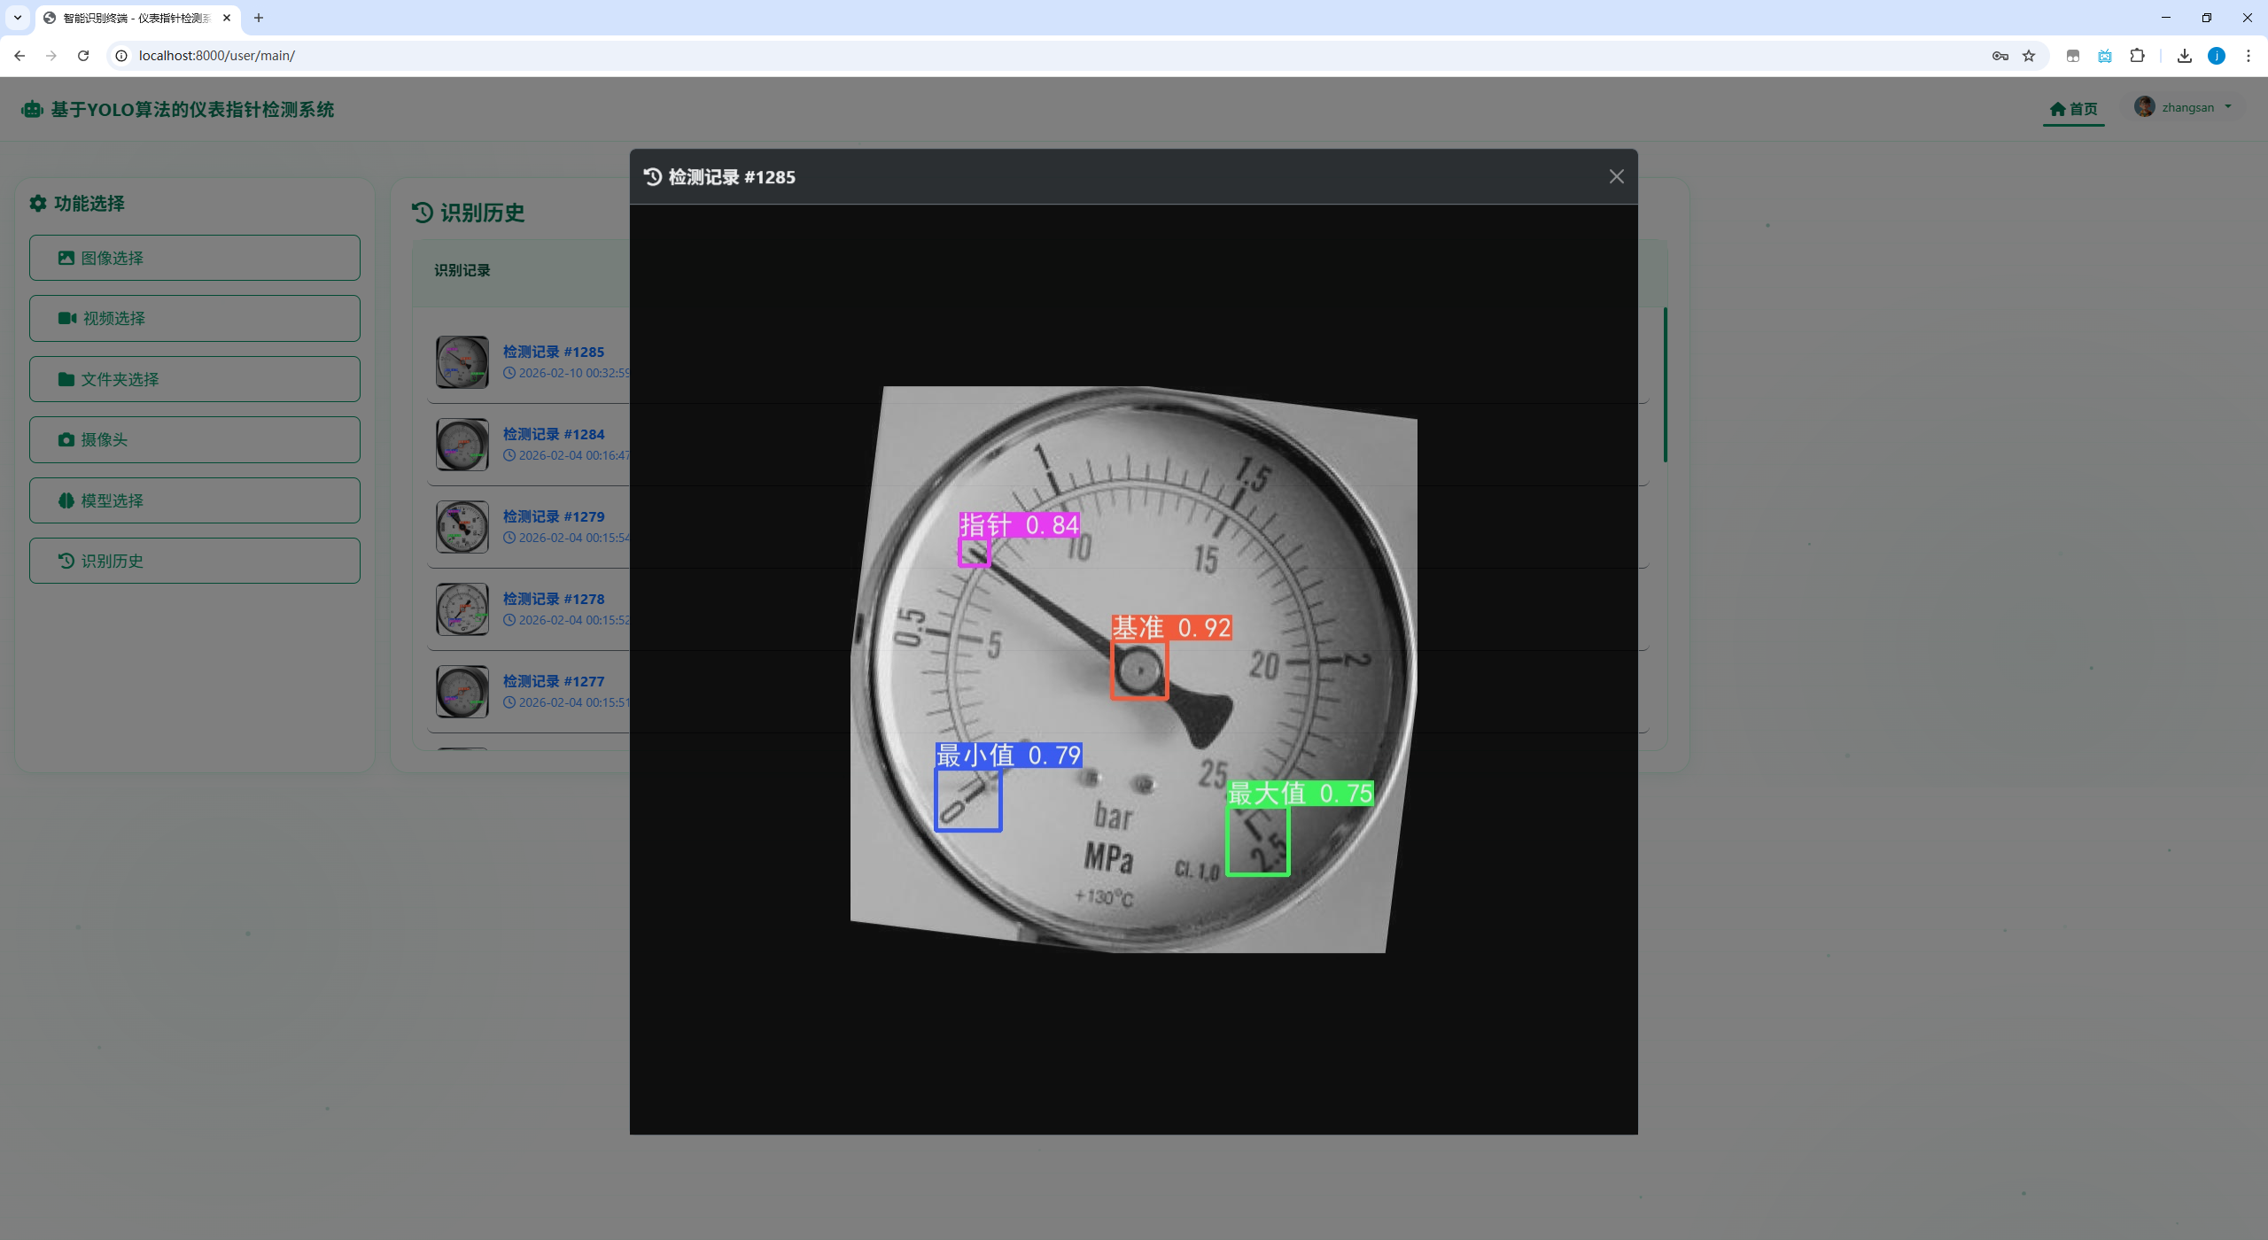The image size is (2268, 1240).
Task: Click the browser back arrow
Action: 19,55
